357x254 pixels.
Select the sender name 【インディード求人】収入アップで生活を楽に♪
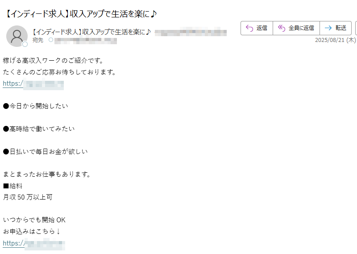click(91, 32)
